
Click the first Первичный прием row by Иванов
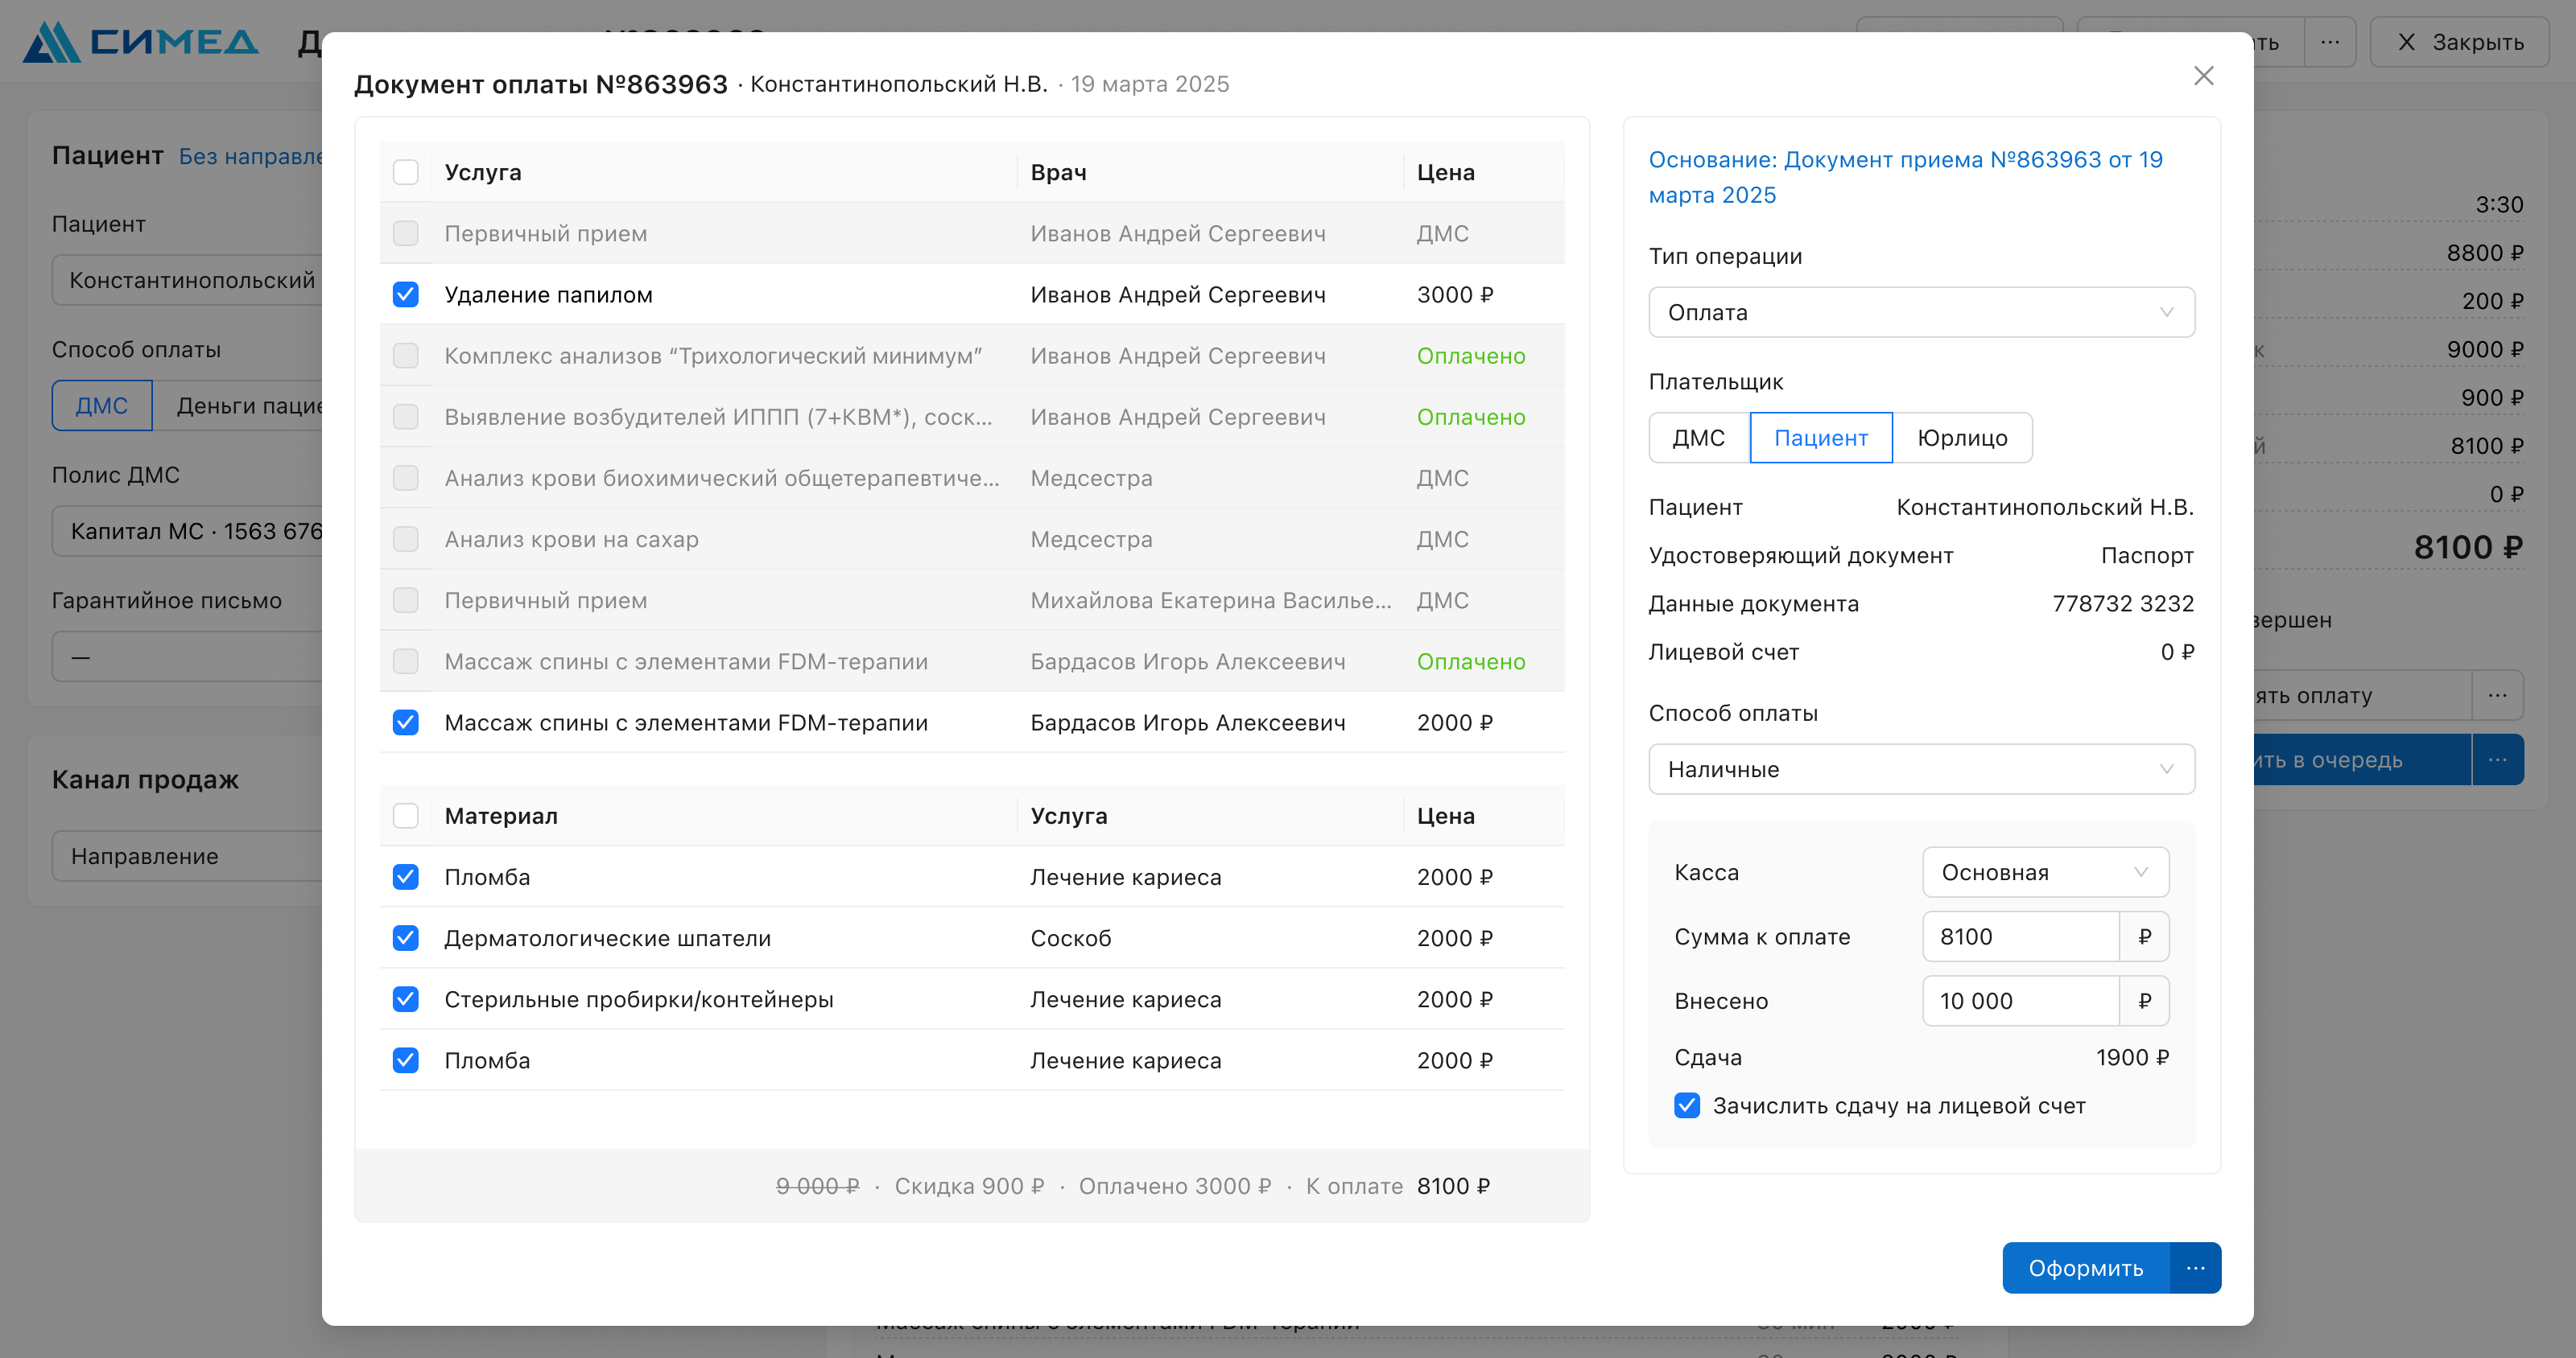[972, 233]
